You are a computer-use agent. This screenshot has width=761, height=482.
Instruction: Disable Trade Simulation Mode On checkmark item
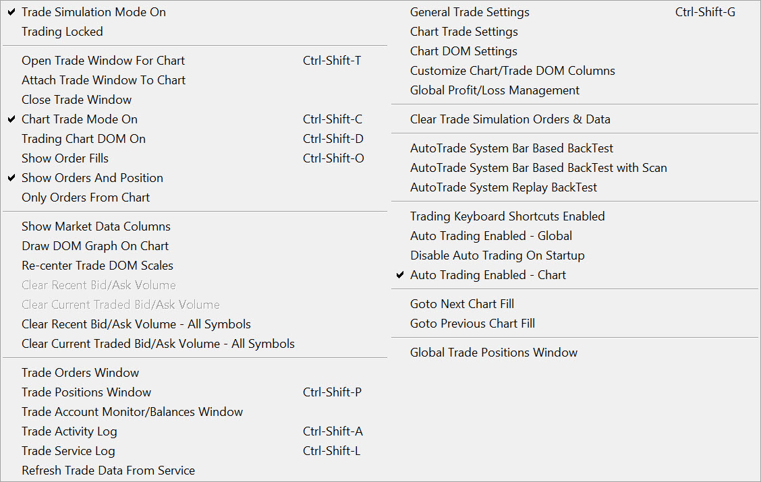(93, 12)
